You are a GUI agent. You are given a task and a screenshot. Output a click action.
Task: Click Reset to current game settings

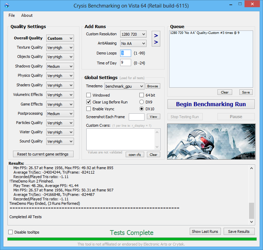click(43, 154)
